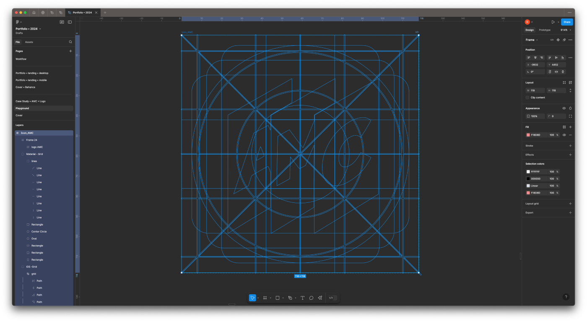Open the Case Study • AMC • Logo page
Screen dimensions: 587x322
click(31, 101)
